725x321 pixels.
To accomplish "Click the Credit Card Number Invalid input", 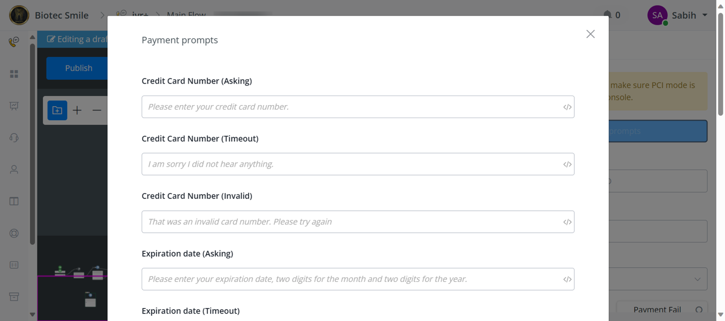I will (x=358, y=222).
